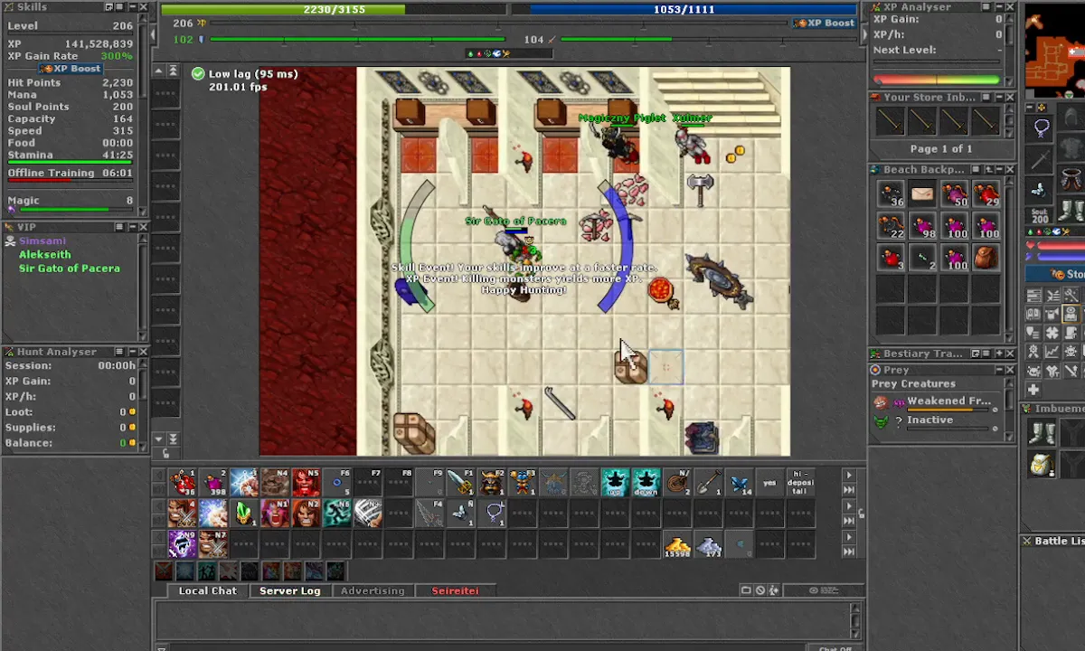
Task: Click the green hit points bar at top
Action: click(x=335, y=9)
